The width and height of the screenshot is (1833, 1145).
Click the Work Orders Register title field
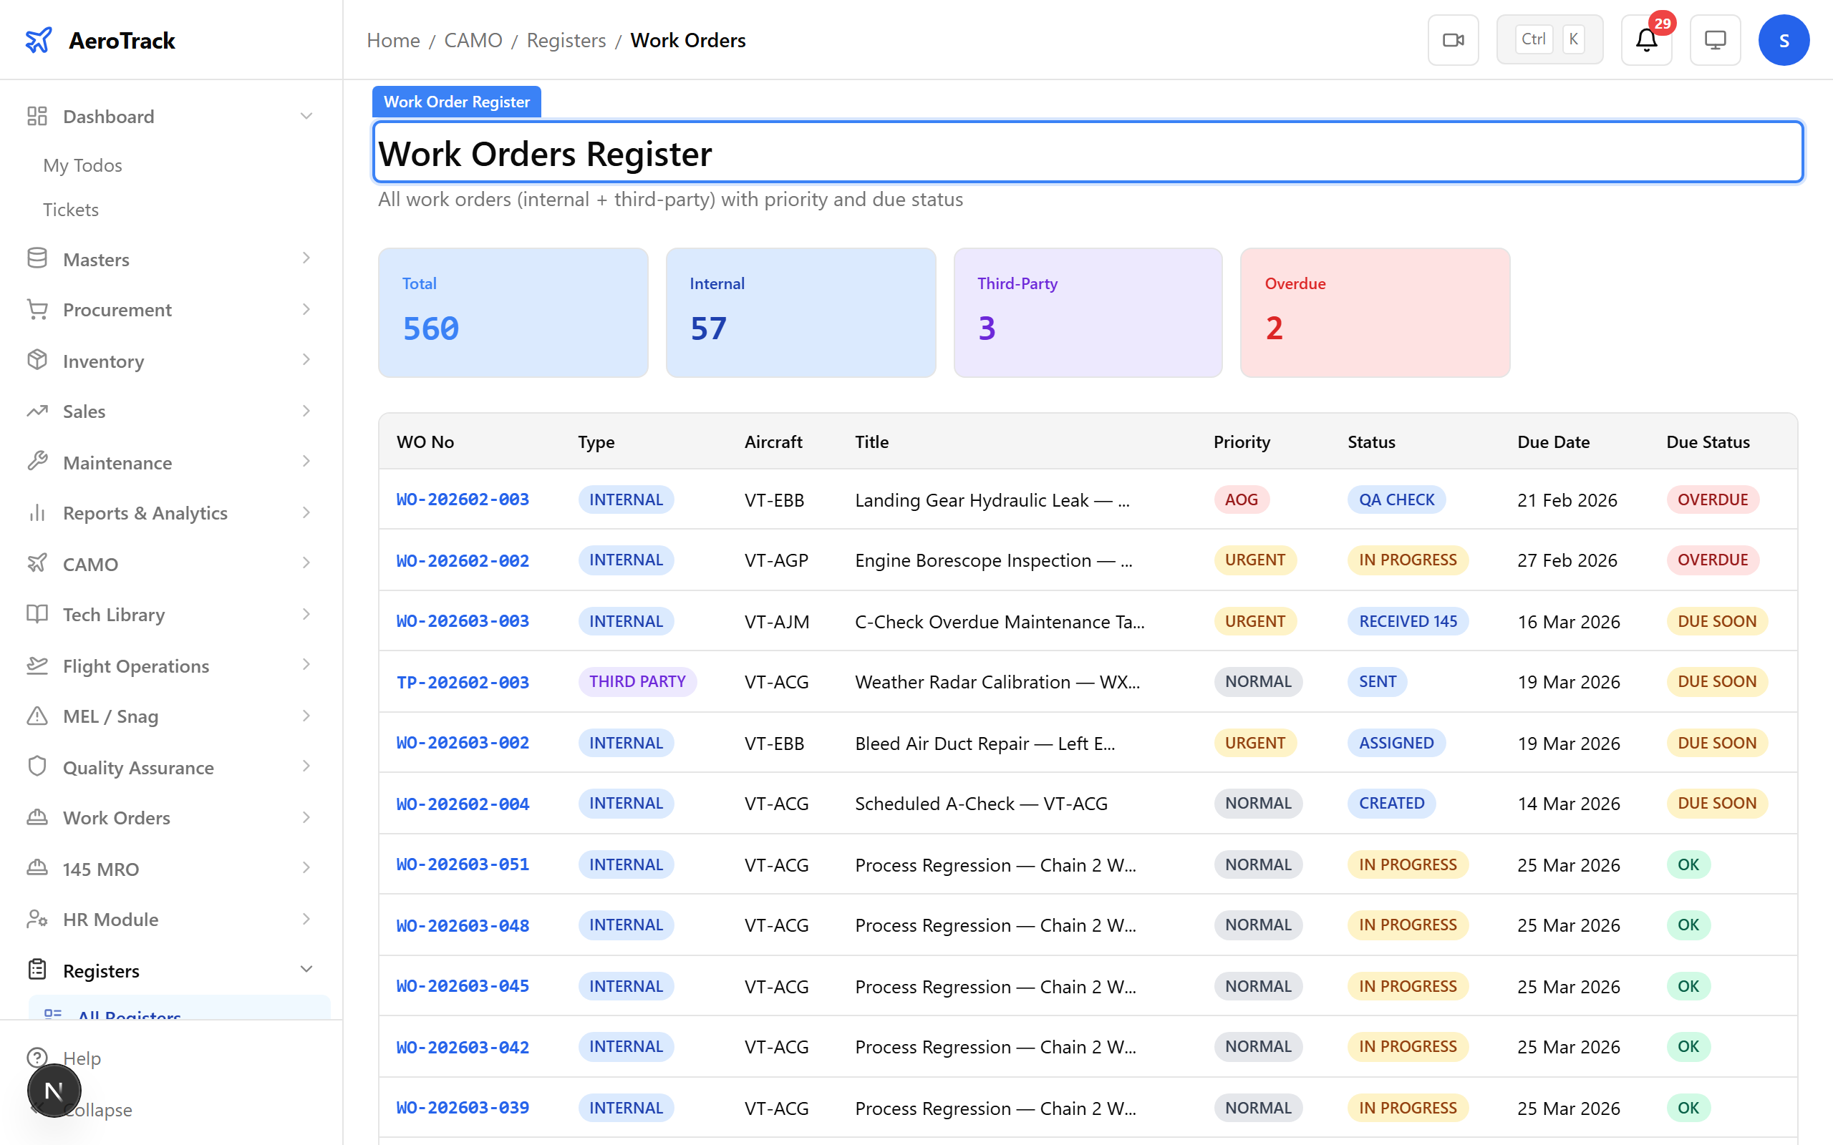(1087, 153)
